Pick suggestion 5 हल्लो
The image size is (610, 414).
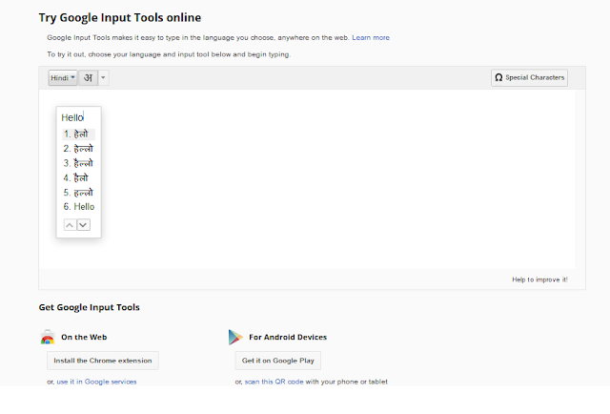78,193
